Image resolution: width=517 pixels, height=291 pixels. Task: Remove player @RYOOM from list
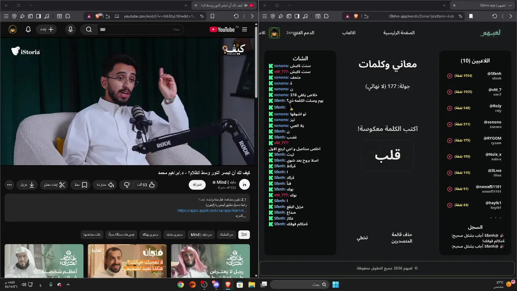click(450, 140)
